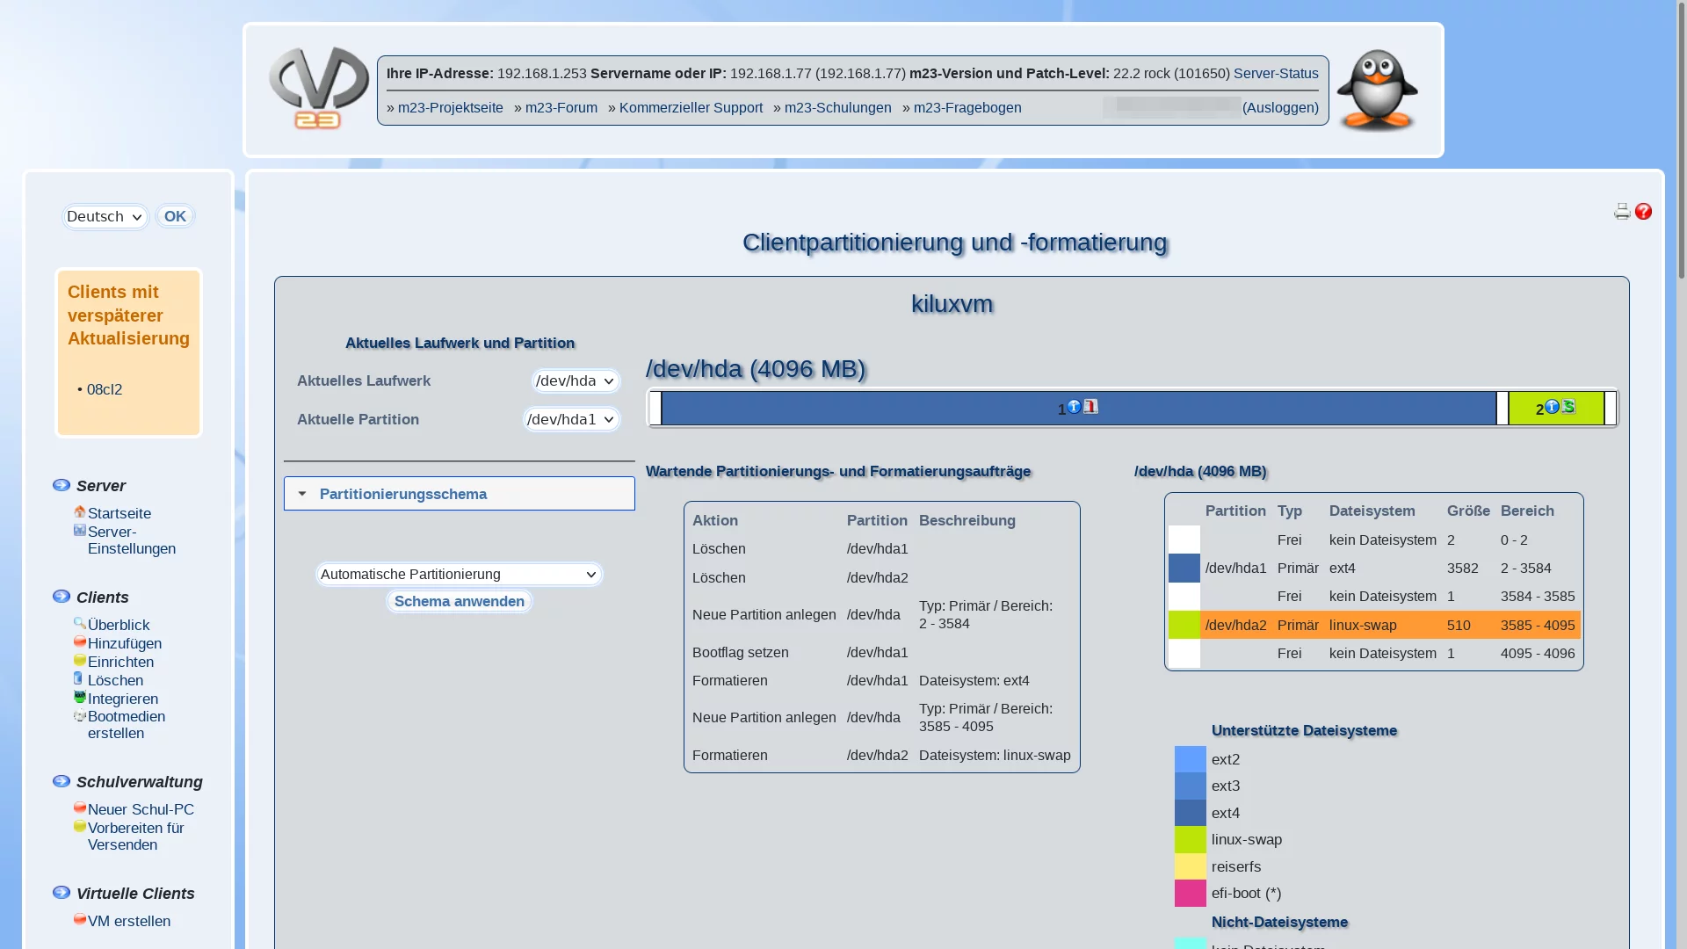The height and width of the screenshot is (949, 1687).
Task: Click the printer icon
Action: click(1622, 212)
